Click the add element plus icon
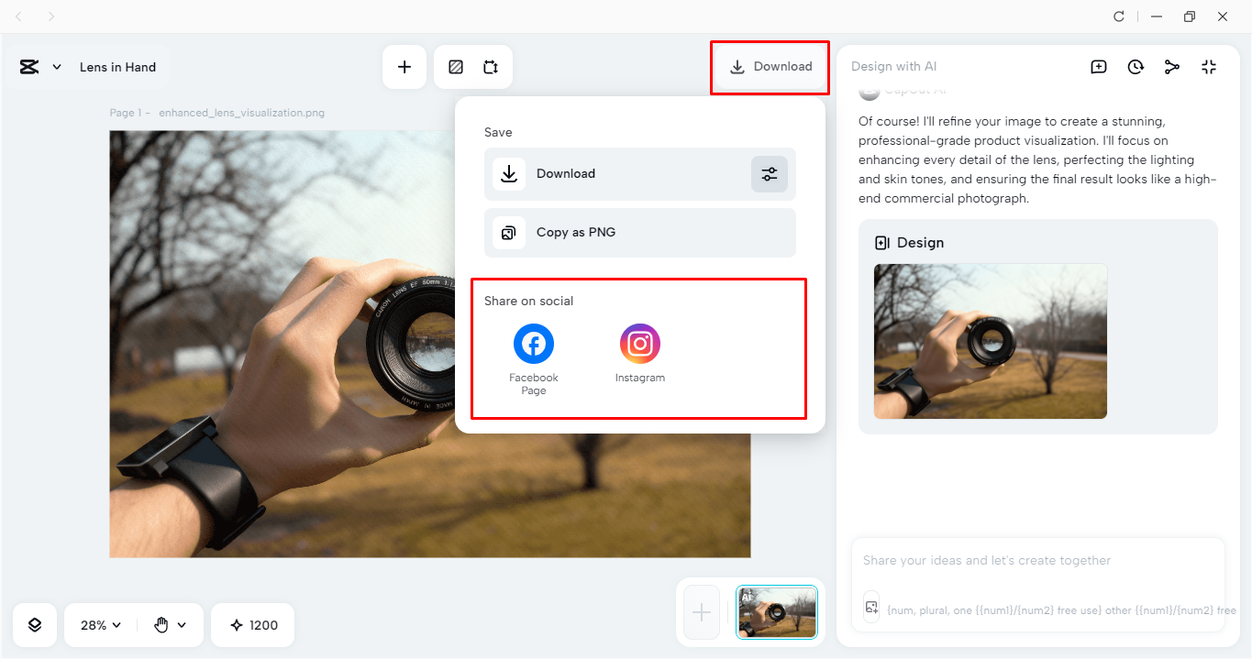This screenshot has width=1252, height=659. click(x=404, y=66)
